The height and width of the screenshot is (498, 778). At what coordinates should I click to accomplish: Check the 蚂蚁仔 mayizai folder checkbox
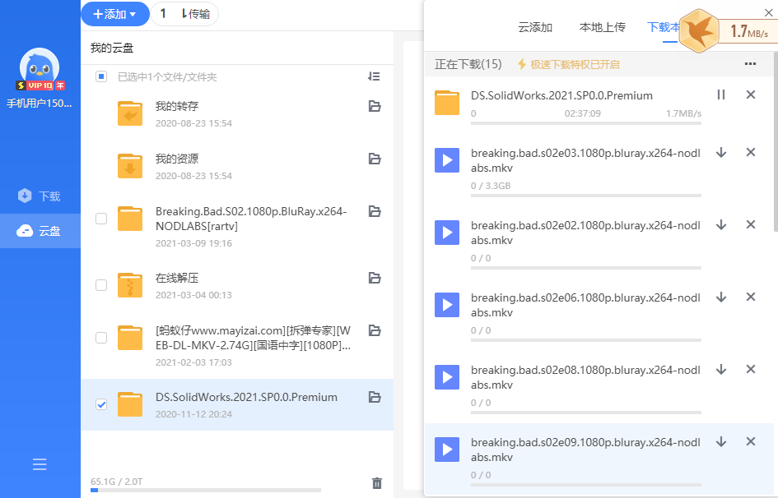click(x=101, y=338)
